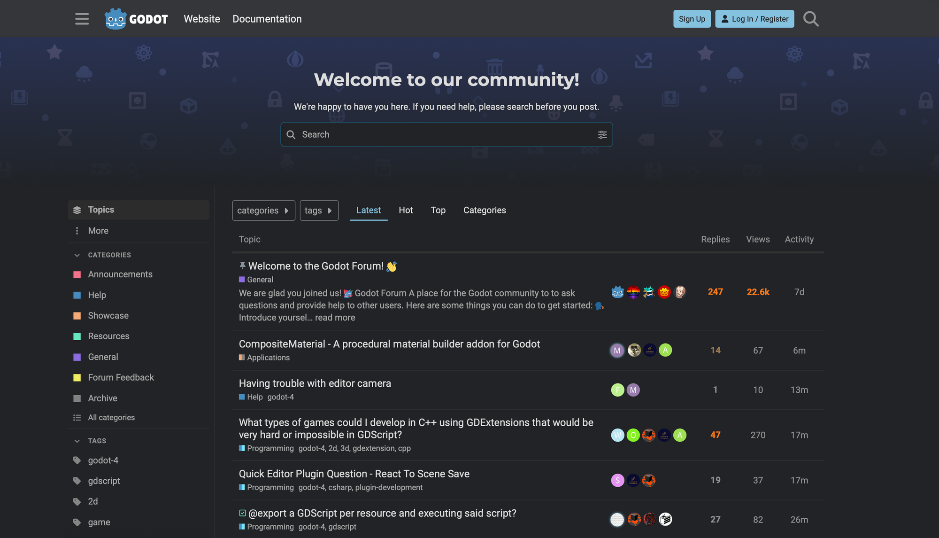
Task: Click the Announcements red color square
Action: click(77, 274)
